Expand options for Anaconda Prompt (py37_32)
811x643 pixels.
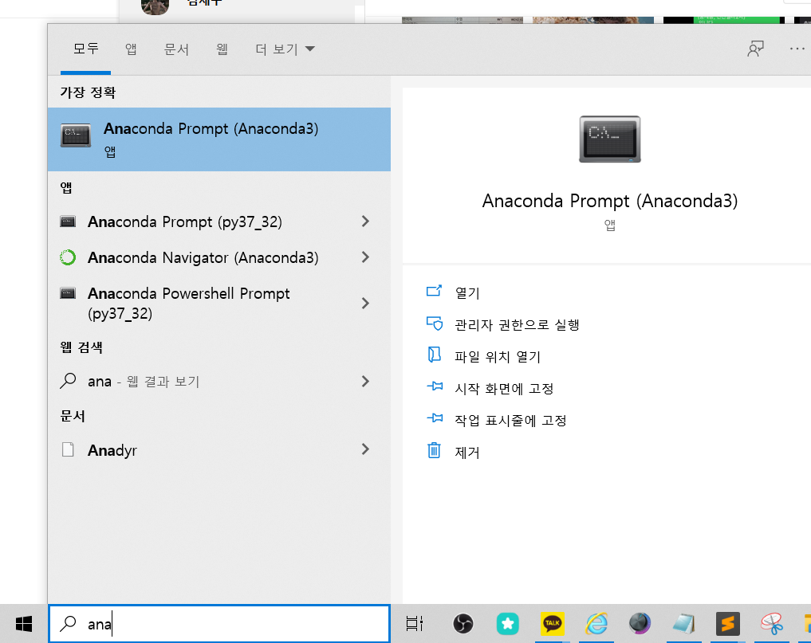coord(366,222)
